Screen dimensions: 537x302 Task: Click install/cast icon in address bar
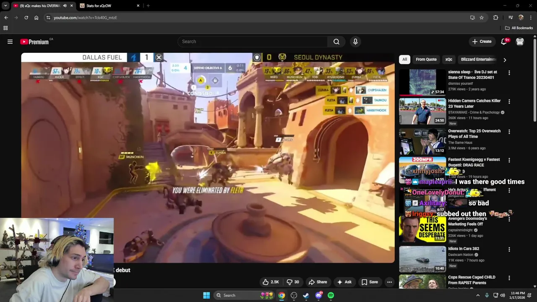point(472,18)
